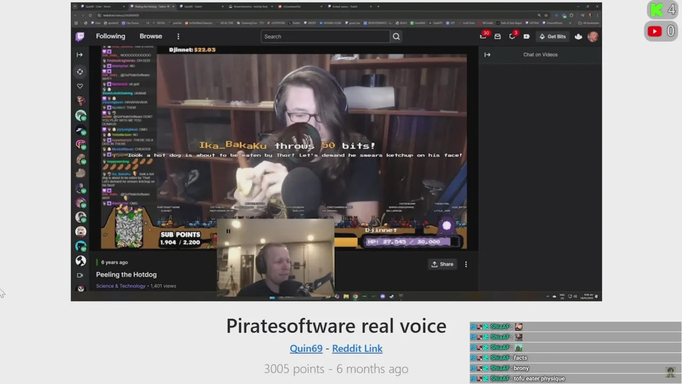
Task: Open the user profile avatar menu
Action: tap(592, 36)
